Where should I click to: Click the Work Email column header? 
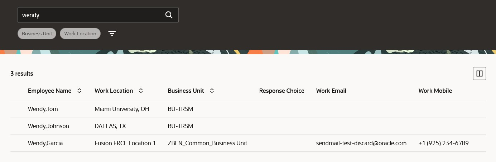click(x=331, y=91)
